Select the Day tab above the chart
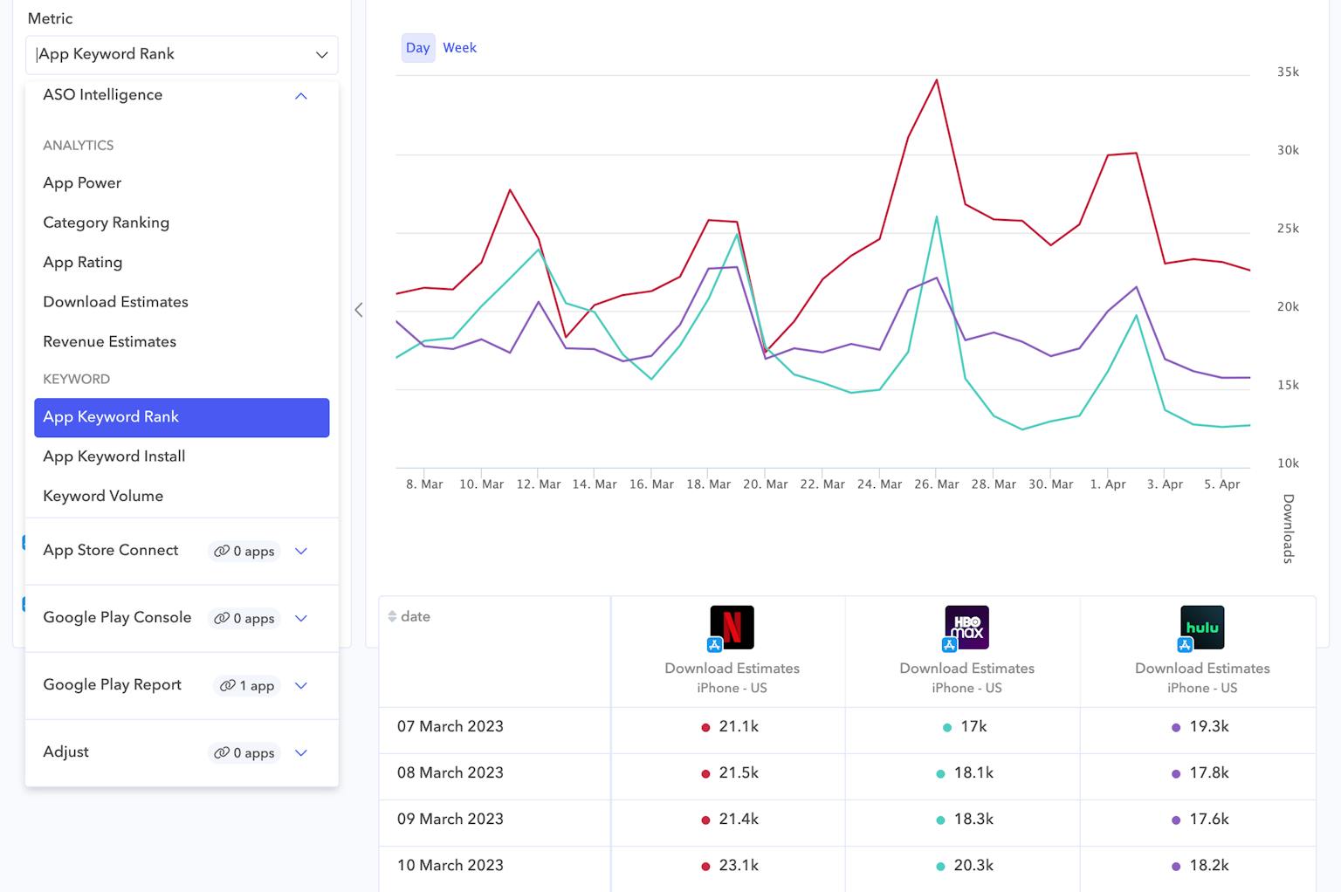This screenshot has height=892, width=1341. [417, 47]
